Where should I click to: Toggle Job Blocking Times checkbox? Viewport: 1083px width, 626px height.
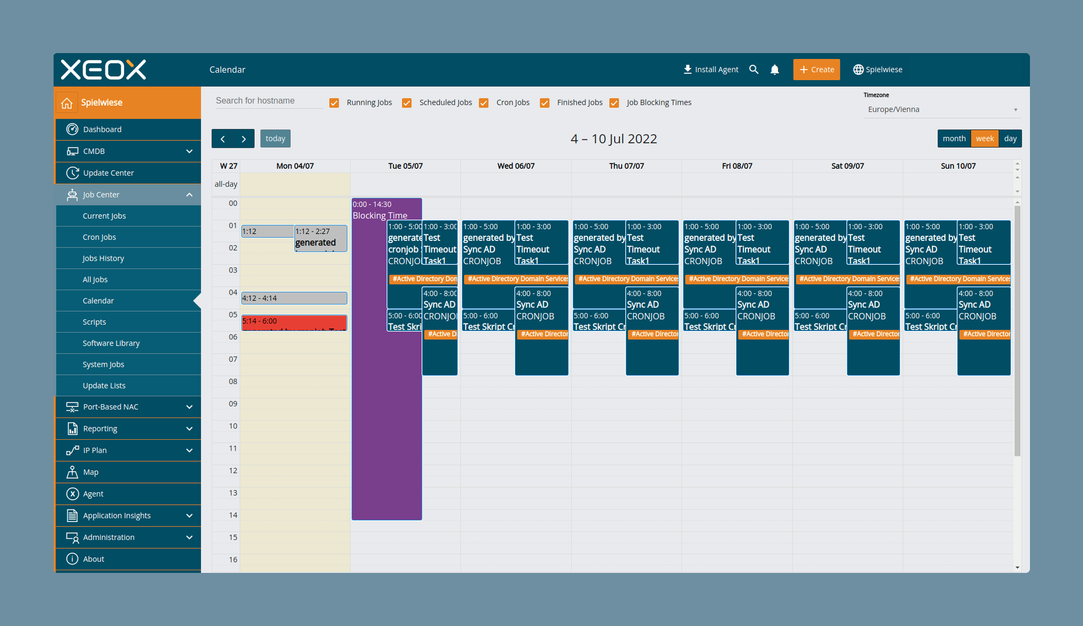coord(614,103)
